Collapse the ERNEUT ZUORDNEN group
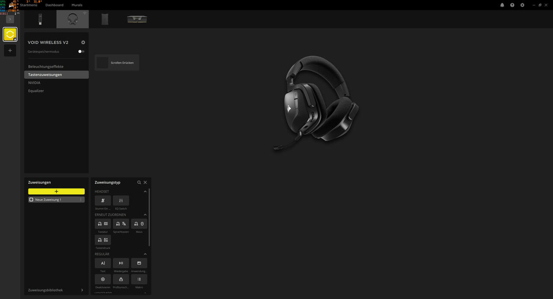Image resolution: width=553 pixels, height=299 pixels. click(x=145, y=215)
